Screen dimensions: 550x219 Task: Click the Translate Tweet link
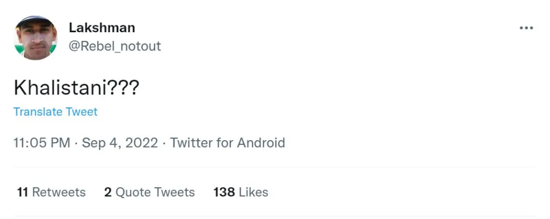[55, 112]
